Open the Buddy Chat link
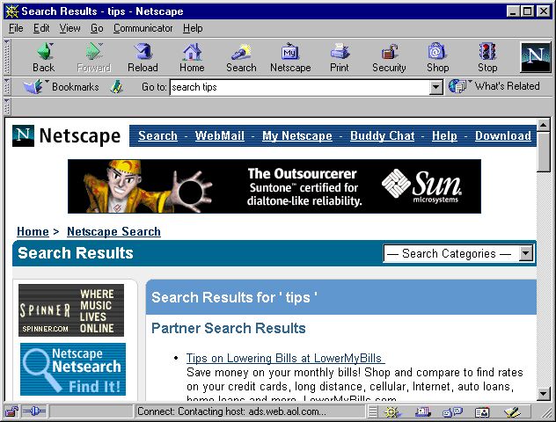The width and height of the screenshot is (556, 422). 382,135
